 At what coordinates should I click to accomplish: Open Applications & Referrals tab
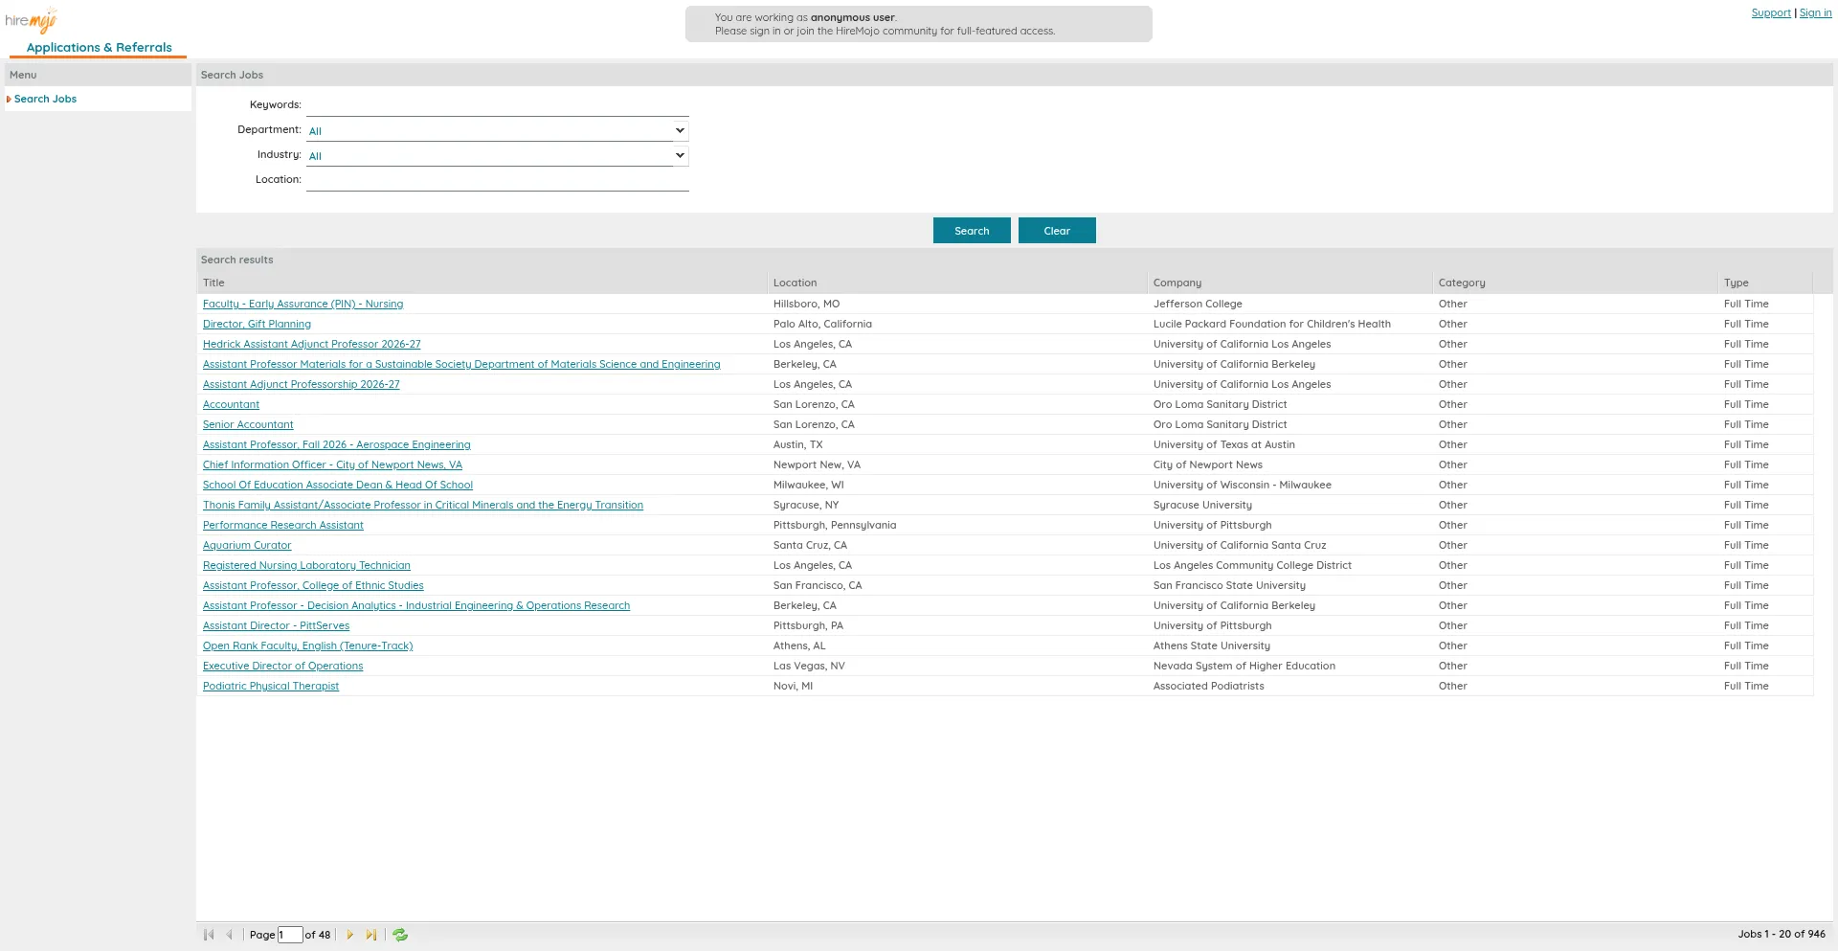click(99, 47)
